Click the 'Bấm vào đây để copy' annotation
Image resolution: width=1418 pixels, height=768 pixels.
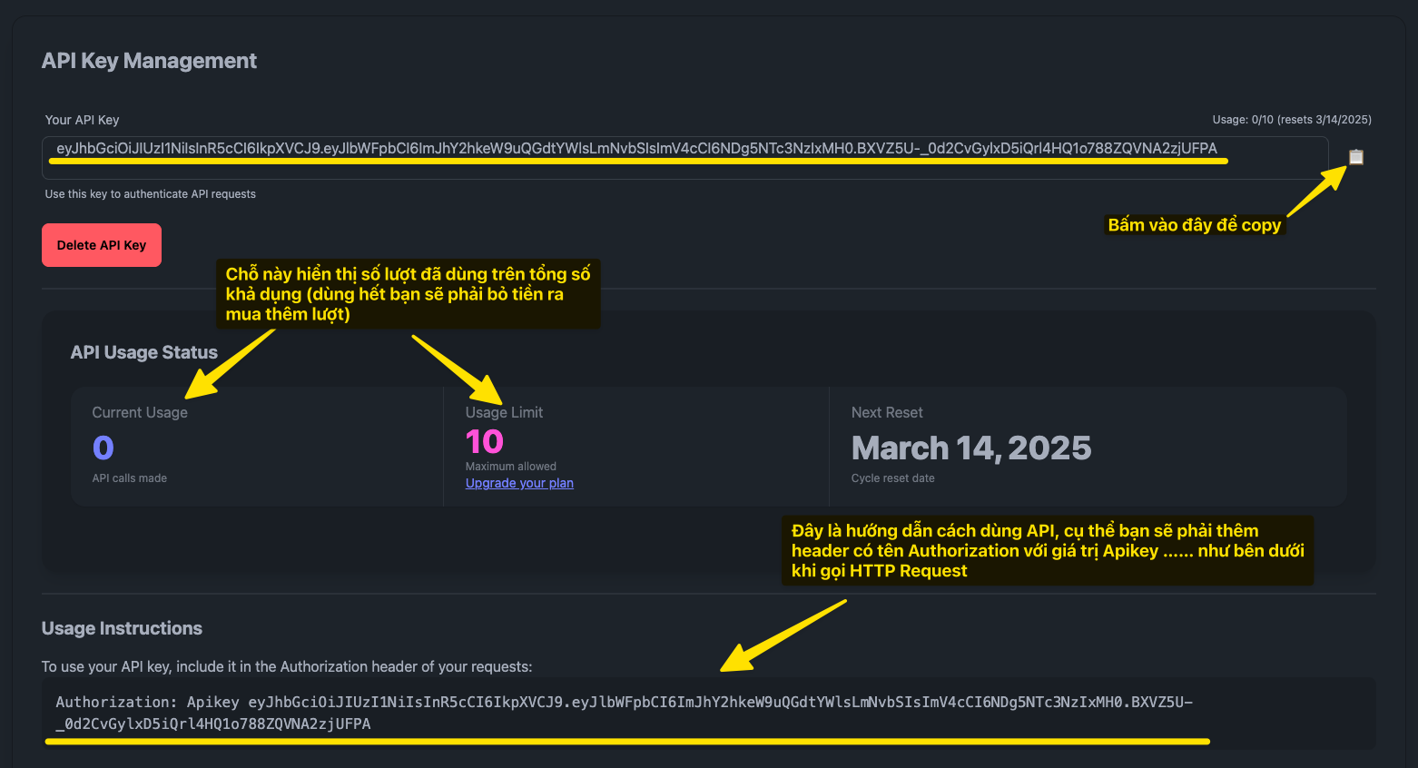pyautogui.click(x=1194, y=225)
